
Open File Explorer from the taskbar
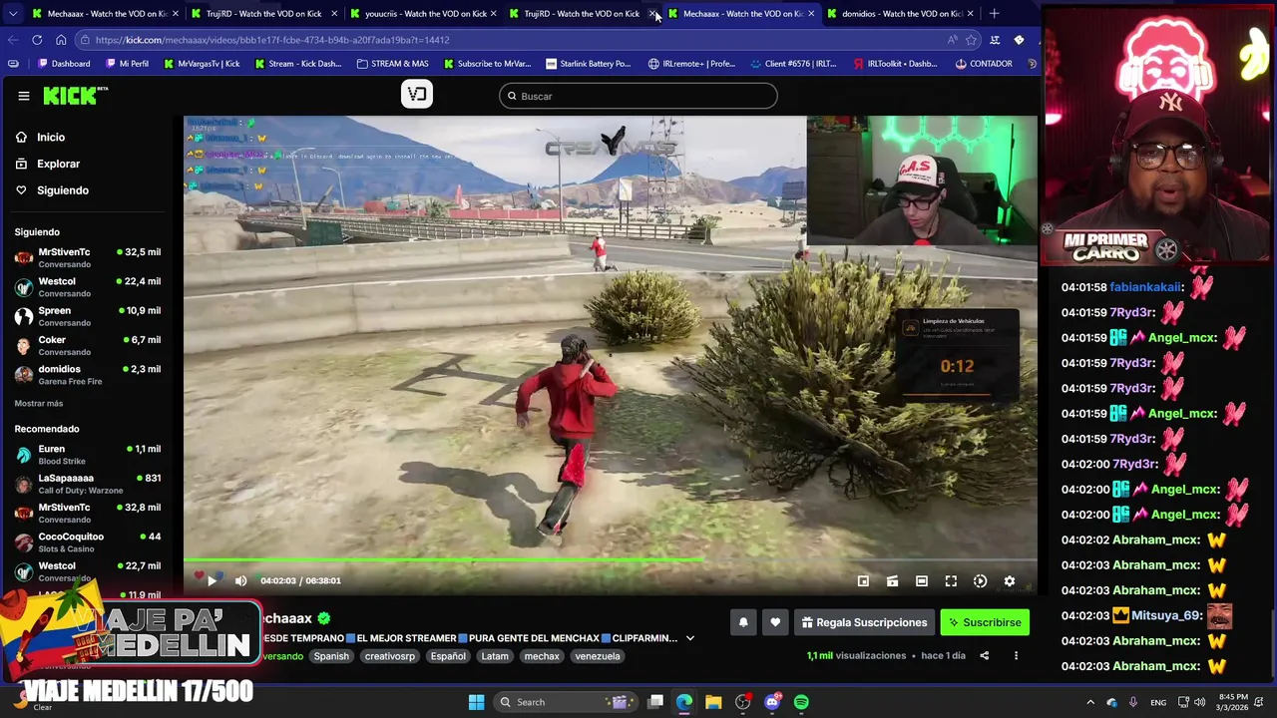(x=713, y=702)
